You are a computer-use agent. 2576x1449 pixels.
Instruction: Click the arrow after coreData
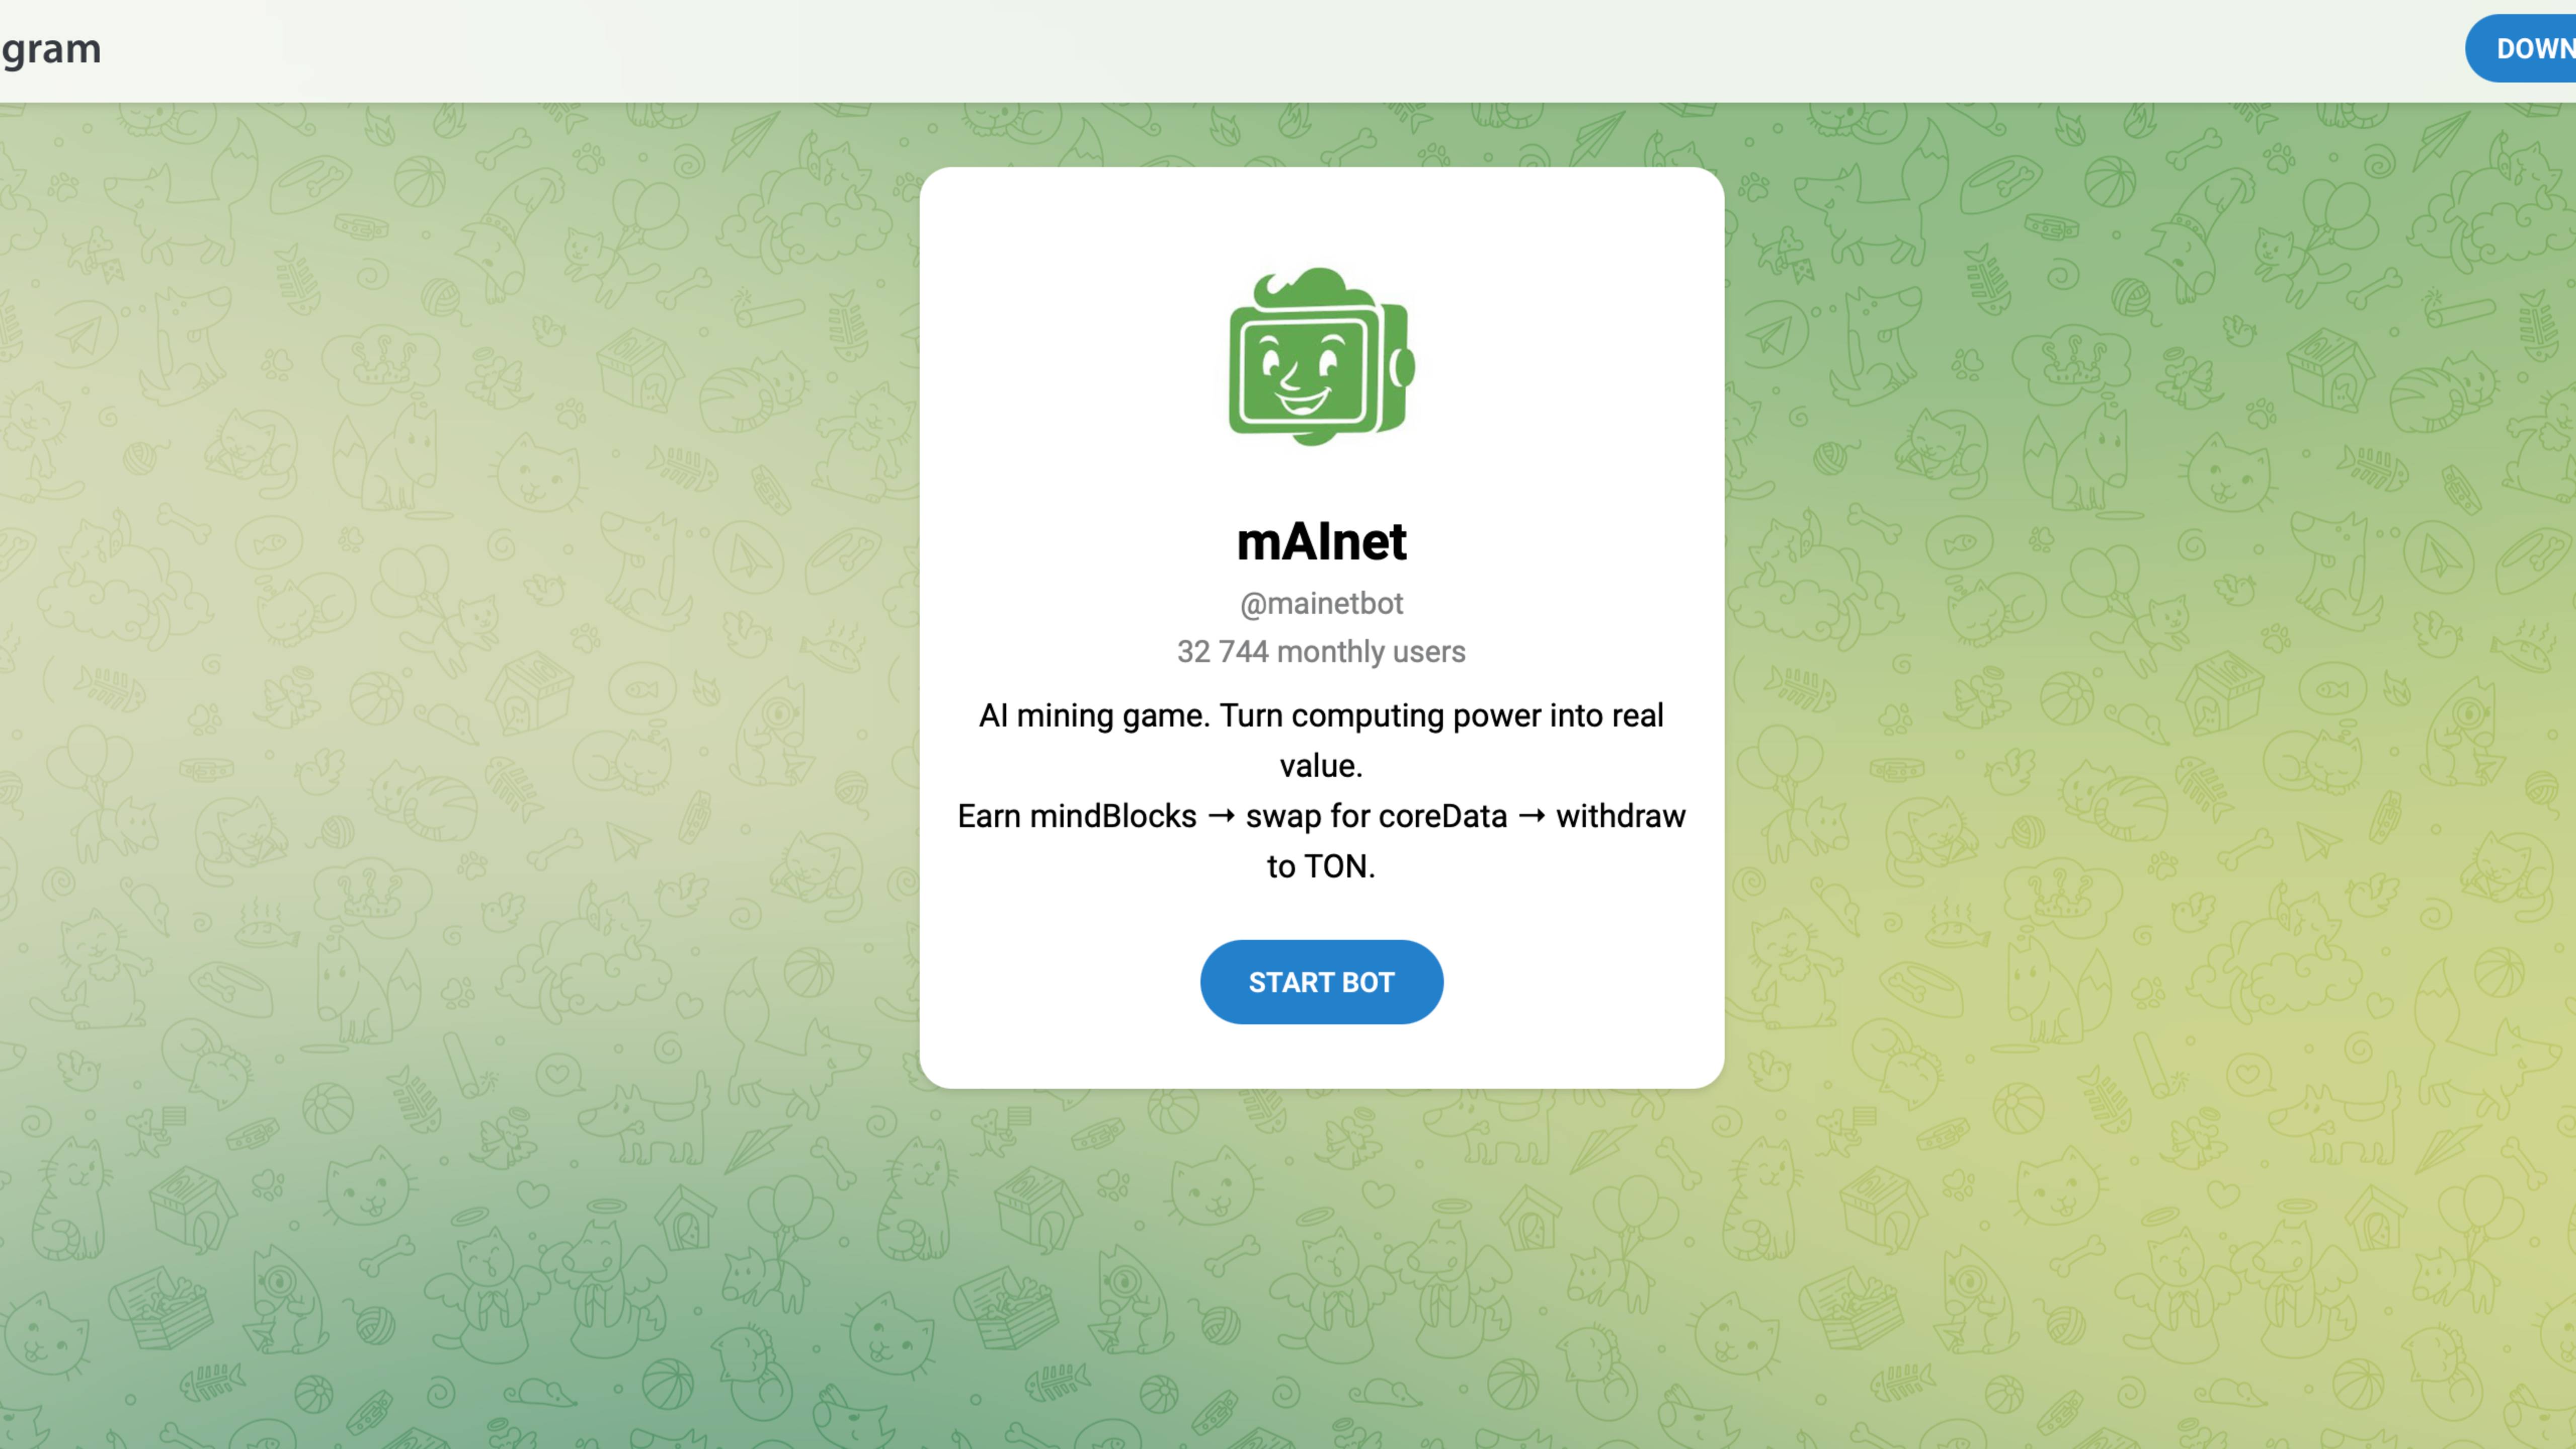pyautogui.click(x=1532, y=817)
